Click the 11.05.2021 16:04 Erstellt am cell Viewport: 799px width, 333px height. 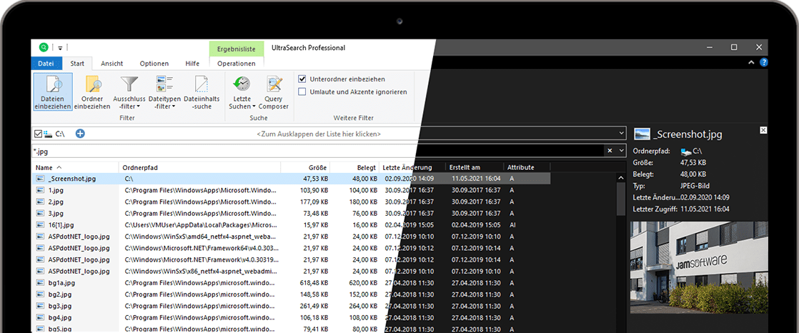476,179
